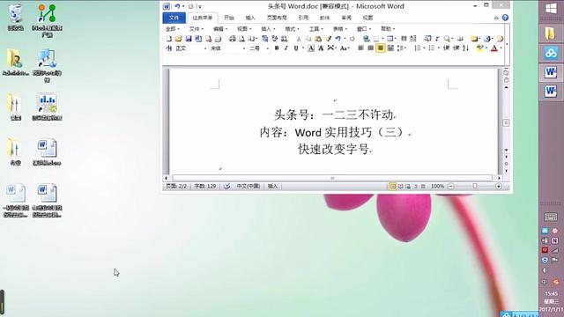Open the 编辑 dropdown menu
564x317 pixels.
pos(220,29)
